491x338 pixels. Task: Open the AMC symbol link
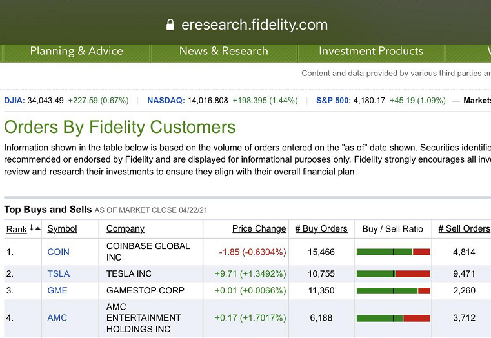pos(57,318)
